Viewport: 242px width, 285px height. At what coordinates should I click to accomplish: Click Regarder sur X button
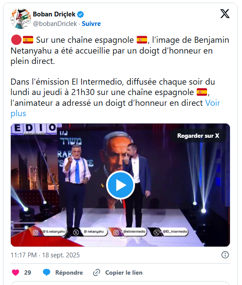(198, 136)
